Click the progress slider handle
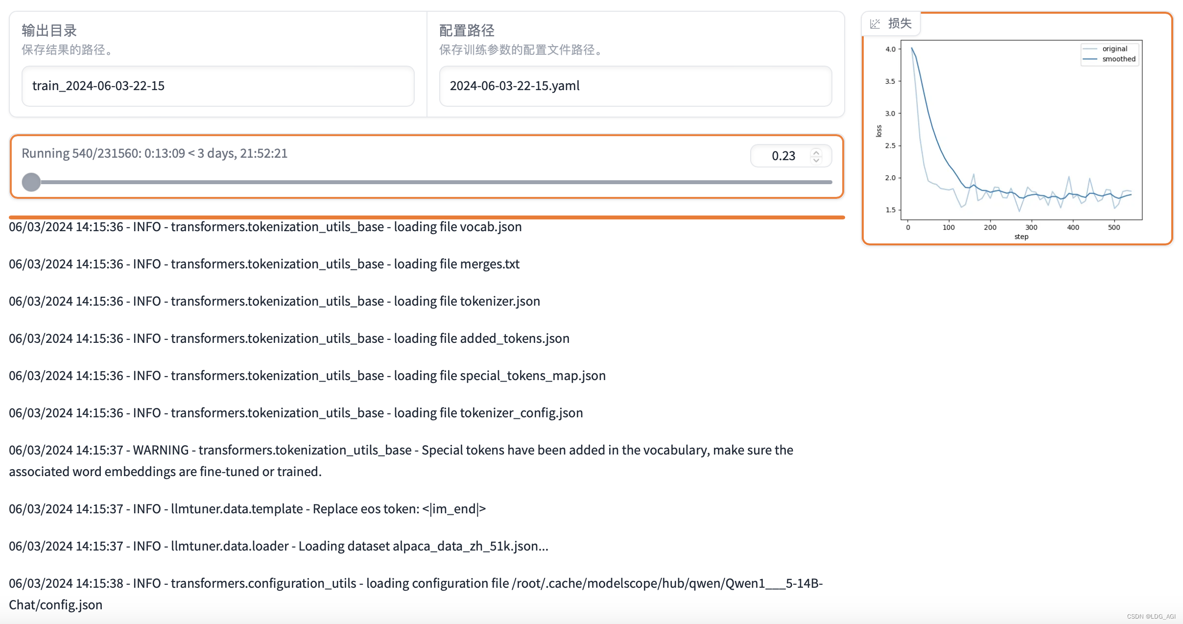The height and width of the screenshot is (624, 1183). click(x=31, y=182)
